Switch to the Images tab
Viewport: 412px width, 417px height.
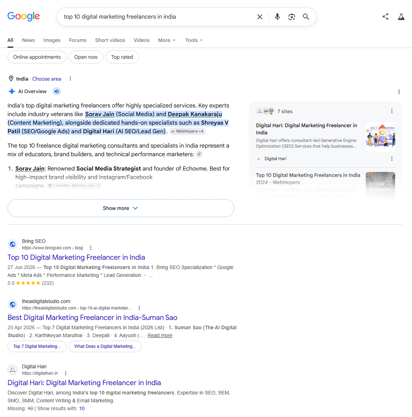point(52,40)
